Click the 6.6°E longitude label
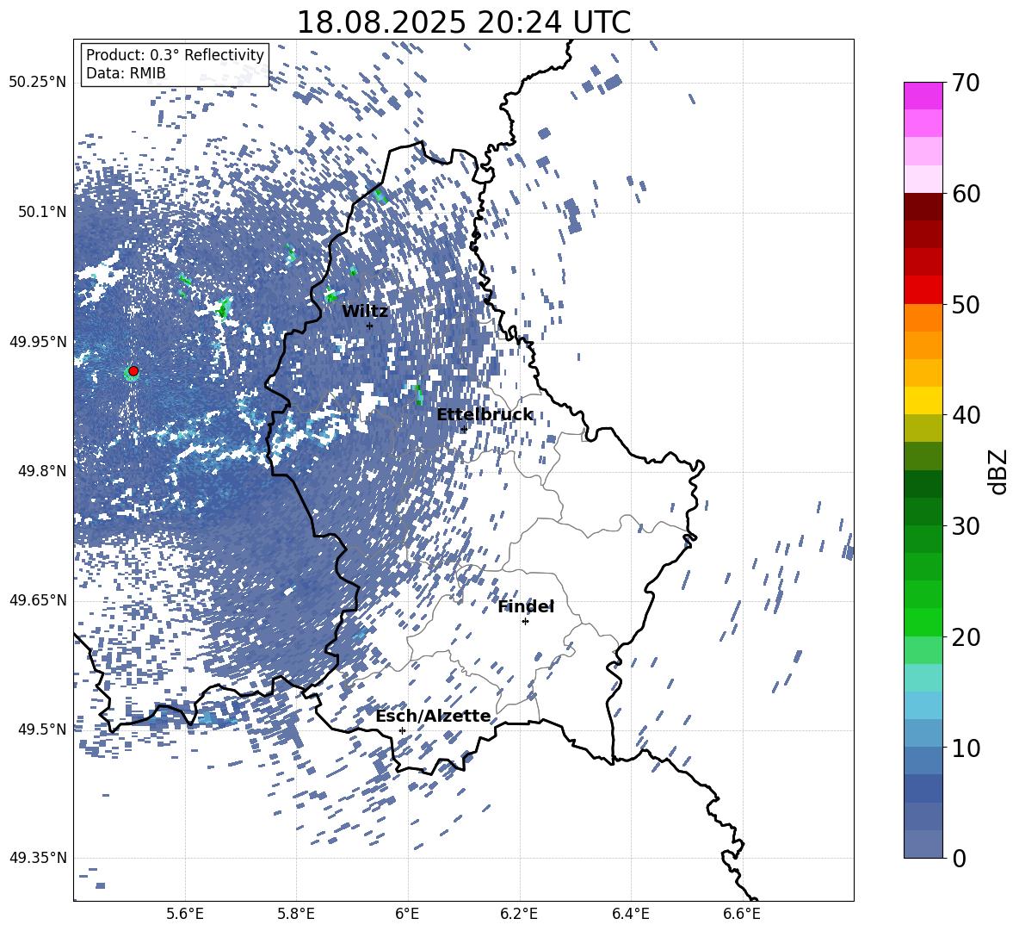This screenshot has height=931, width=1019. 742,914
